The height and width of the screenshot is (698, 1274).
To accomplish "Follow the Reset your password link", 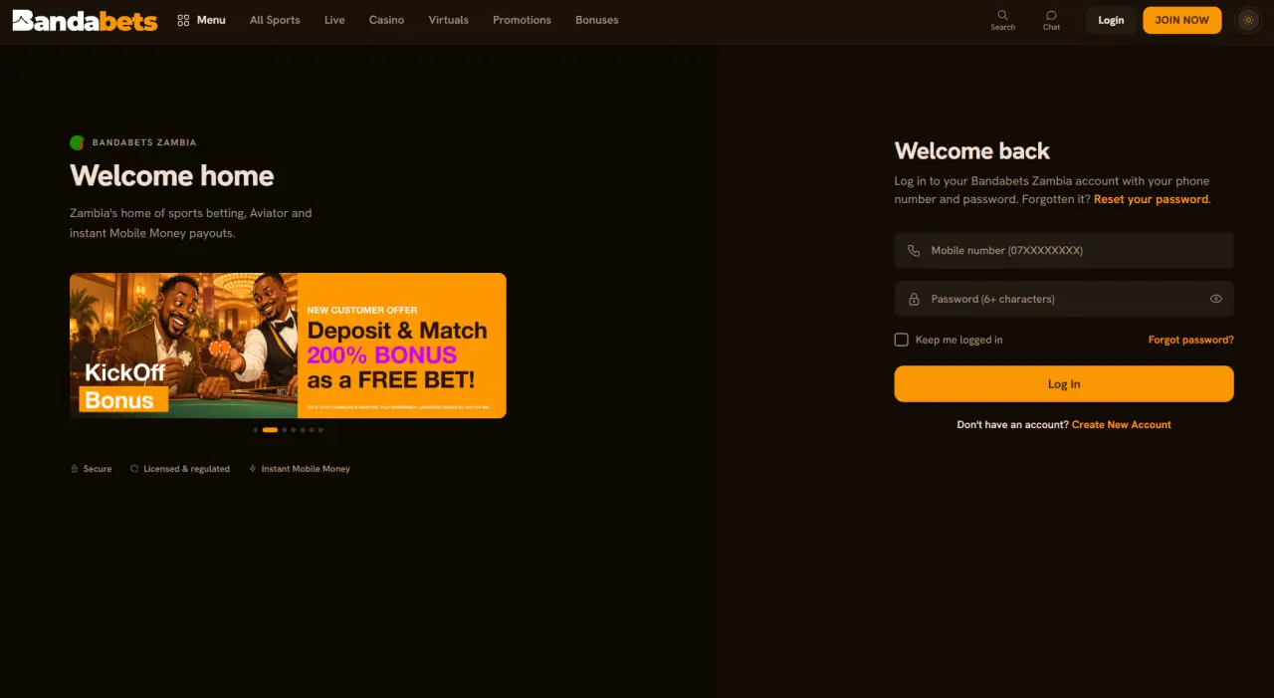I will pos(1151,199).
